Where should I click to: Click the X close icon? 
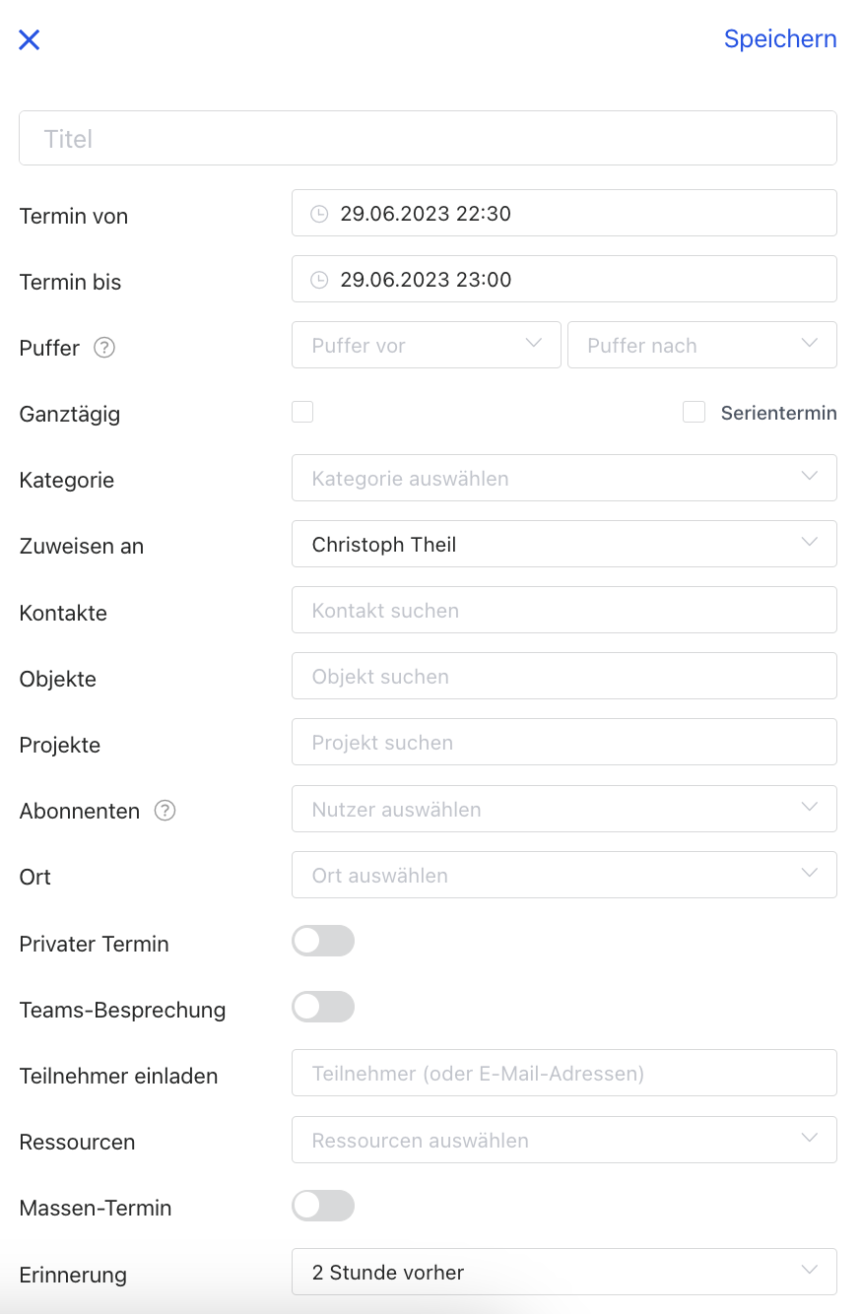(x=30, y=40)
